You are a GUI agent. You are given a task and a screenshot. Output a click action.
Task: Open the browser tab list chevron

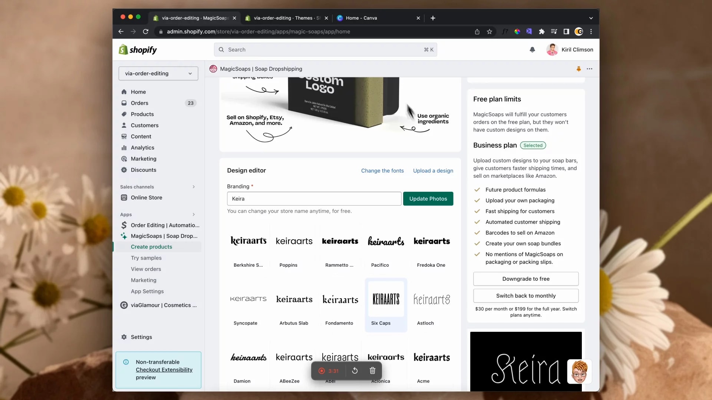591,18
